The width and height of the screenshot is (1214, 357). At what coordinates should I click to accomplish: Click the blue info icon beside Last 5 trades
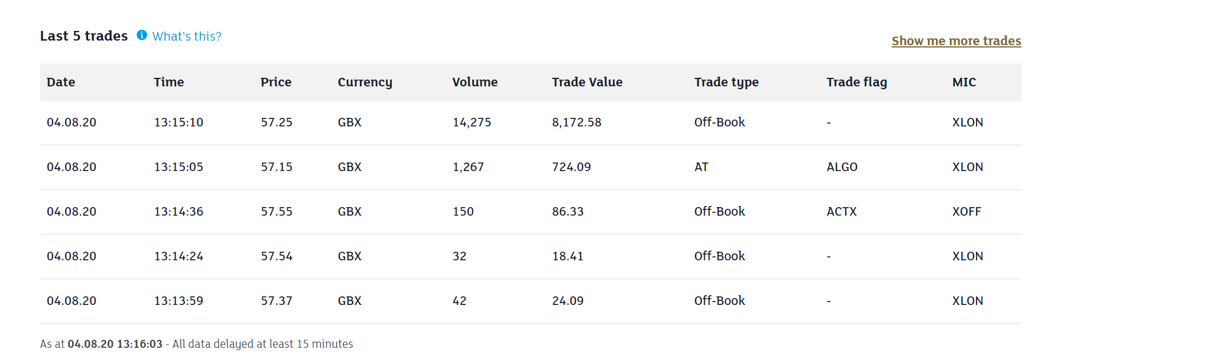click(142, 35)
